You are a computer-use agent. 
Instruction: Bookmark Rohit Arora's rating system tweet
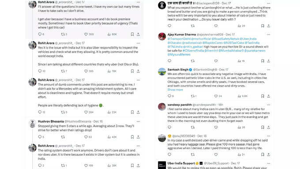pos(132,165)
